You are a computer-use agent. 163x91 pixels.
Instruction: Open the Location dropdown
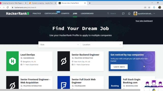(102, 44)
